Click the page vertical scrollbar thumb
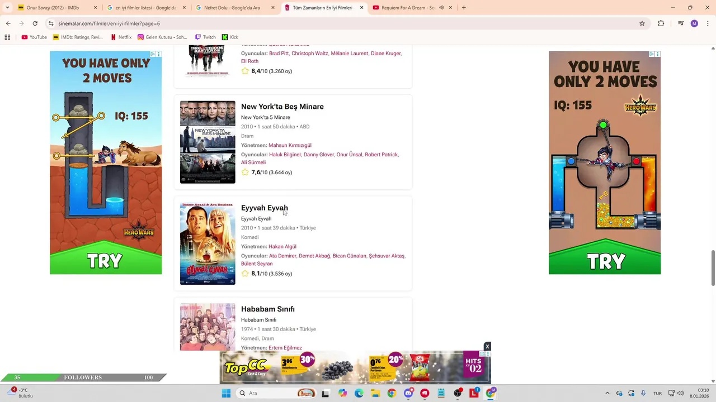Screen dimensions: 716x402 (713, 268)
